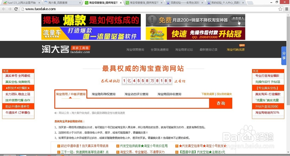Click the 淘大客 site logo
The image size is (290, 156).
[x=66, y=49]
